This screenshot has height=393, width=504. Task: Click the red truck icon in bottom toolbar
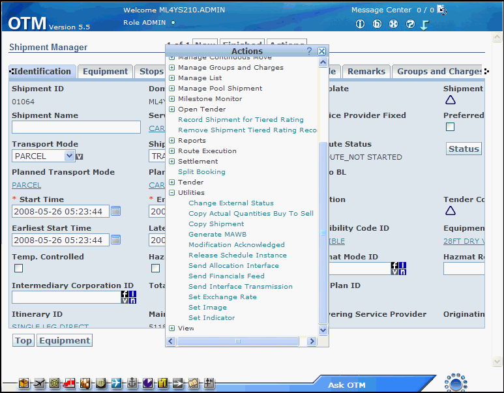point(70,383)
